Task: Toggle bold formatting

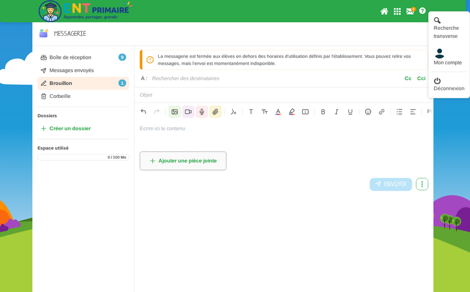Action: (x=323, y=112)
